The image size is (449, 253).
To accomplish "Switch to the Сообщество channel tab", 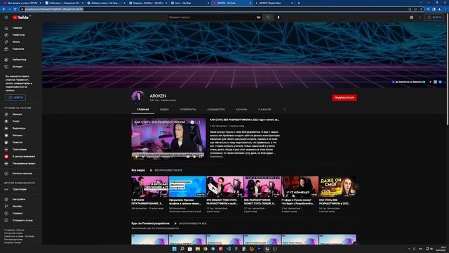I will click(x=216, y=110).
